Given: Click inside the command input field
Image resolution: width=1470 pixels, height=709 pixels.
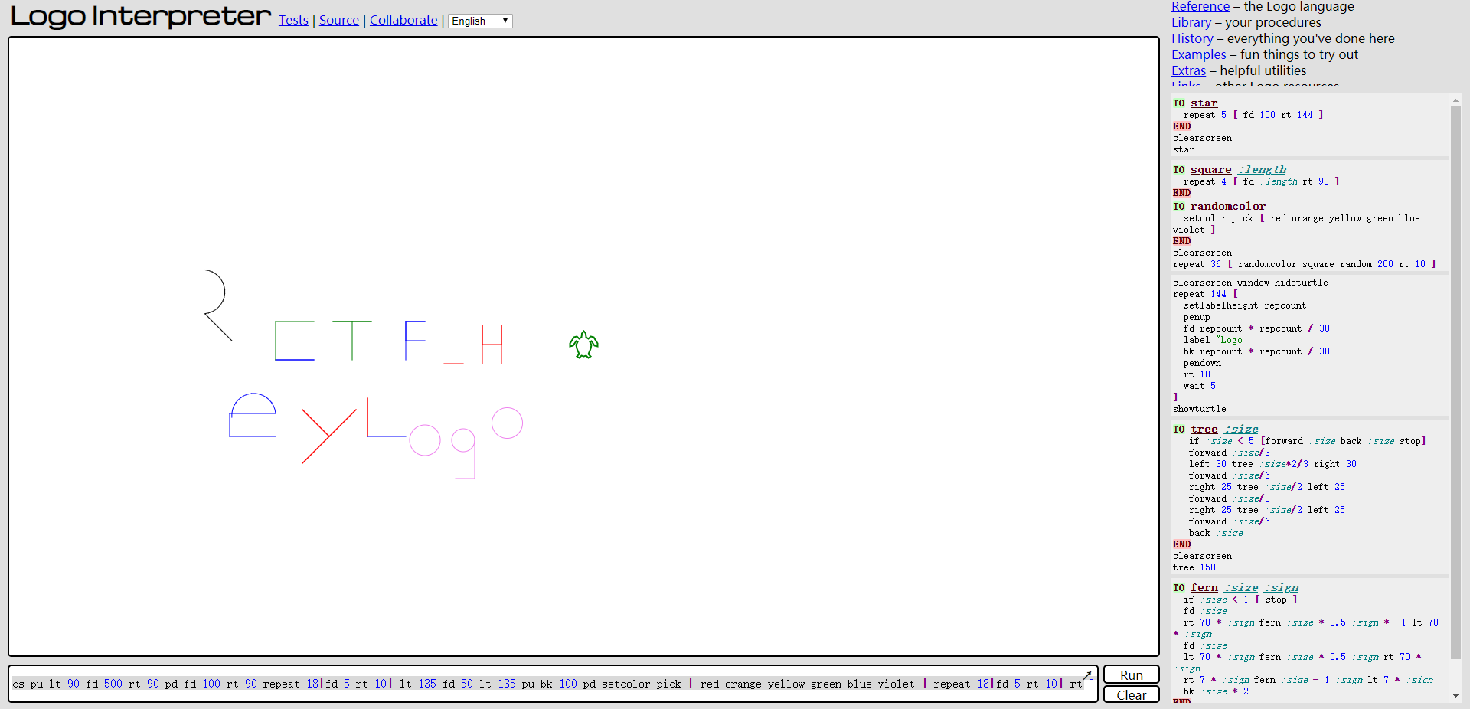Looking at the screenshot, I should click(536, 684).
